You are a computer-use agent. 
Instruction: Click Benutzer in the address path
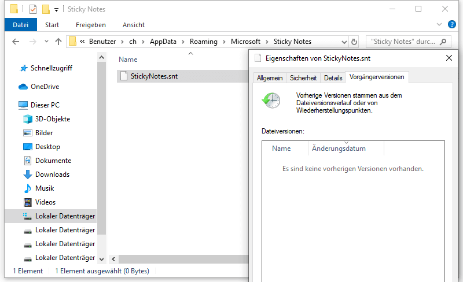click(102, 42)
